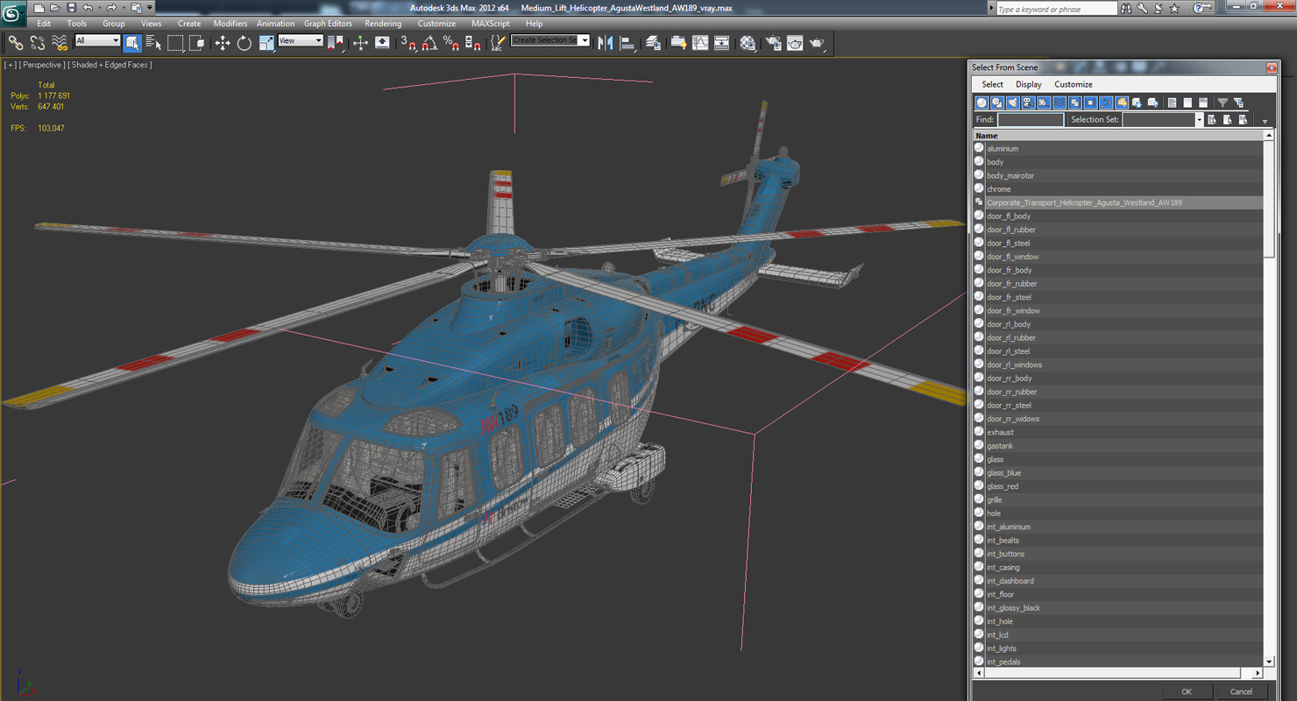1297x701 pixels.
Task: Select 'door_fl_window' in the list
Action: point(1118,257)
